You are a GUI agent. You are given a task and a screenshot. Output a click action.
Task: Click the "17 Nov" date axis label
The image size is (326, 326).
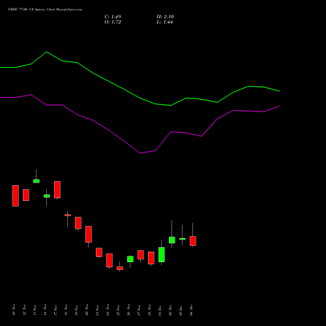pos(55,310)
